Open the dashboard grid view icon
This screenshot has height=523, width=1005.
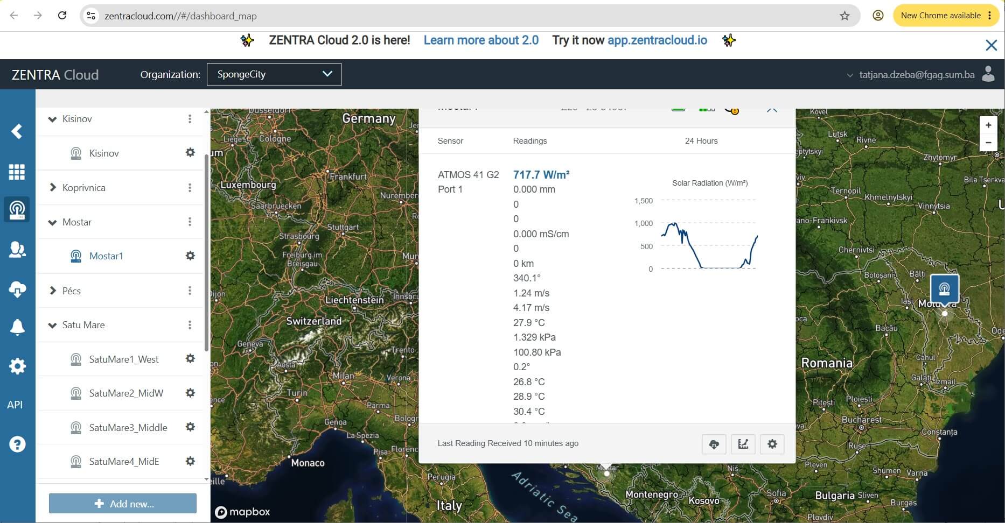17,172
